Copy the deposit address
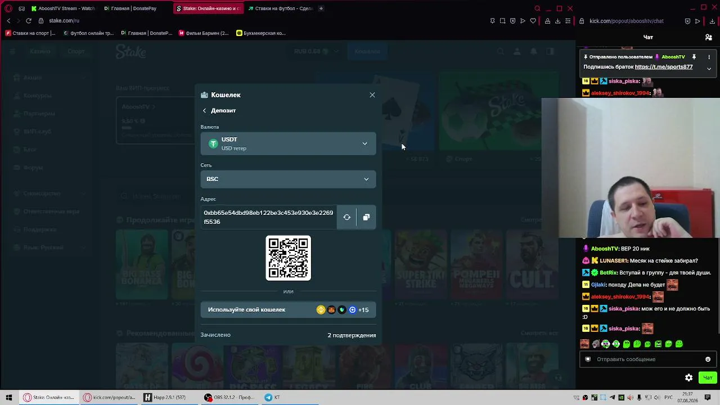Image resolution: width=720 pixels, height=405 pixels. [366, 217]
